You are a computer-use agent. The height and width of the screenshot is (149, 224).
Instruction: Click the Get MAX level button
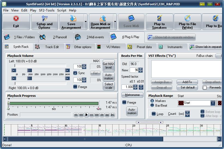tap(109, 66)
